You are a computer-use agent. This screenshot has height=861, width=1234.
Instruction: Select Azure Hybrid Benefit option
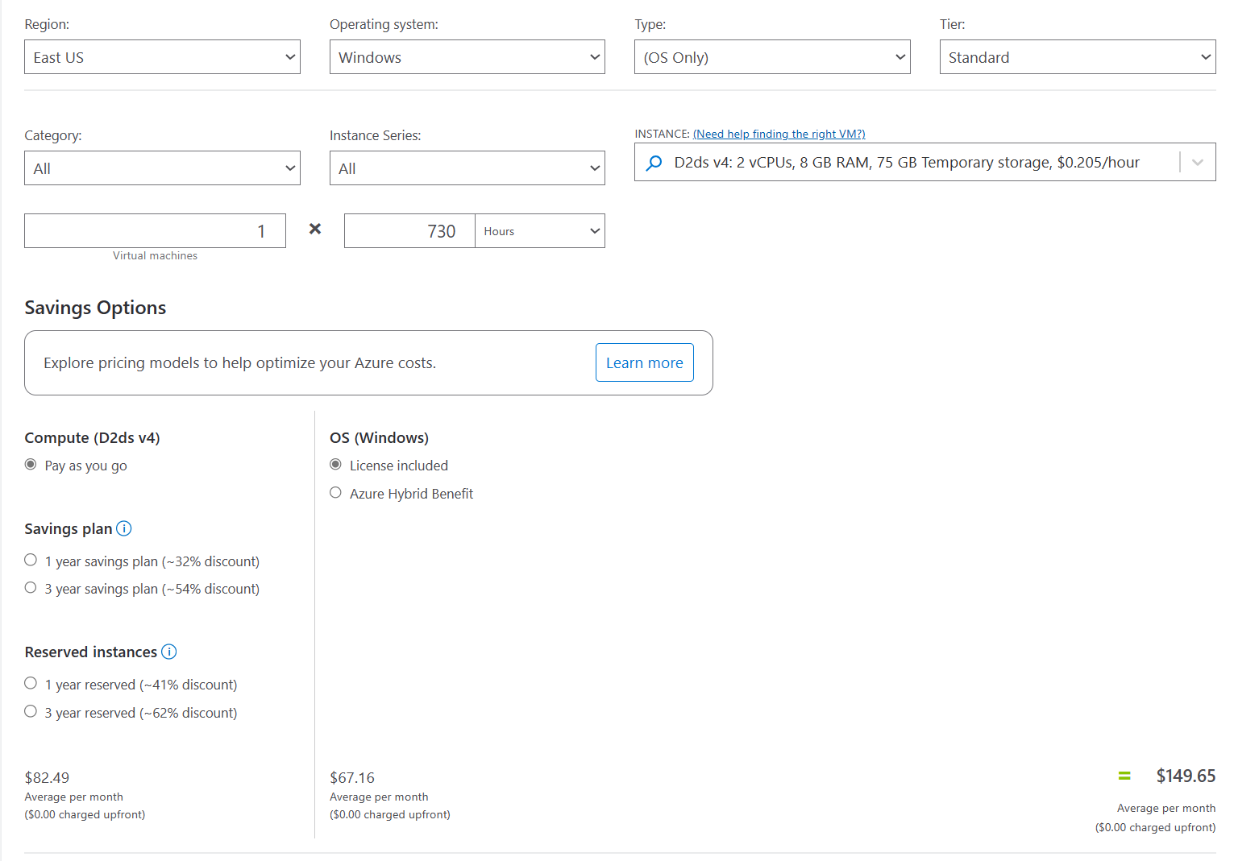pyautogui.click(x=335, y=492)
